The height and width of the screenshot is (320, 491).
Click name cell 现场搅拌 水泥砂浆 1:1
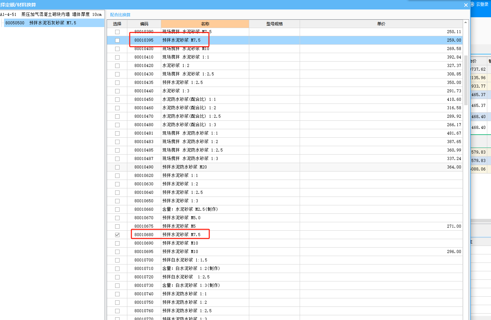pos(205,57)
